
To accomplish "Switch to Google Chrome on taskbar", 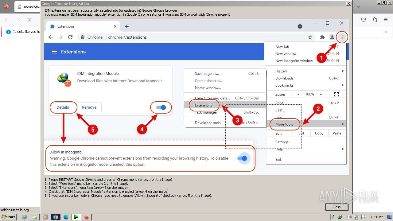I will click(x=56, y=217).
